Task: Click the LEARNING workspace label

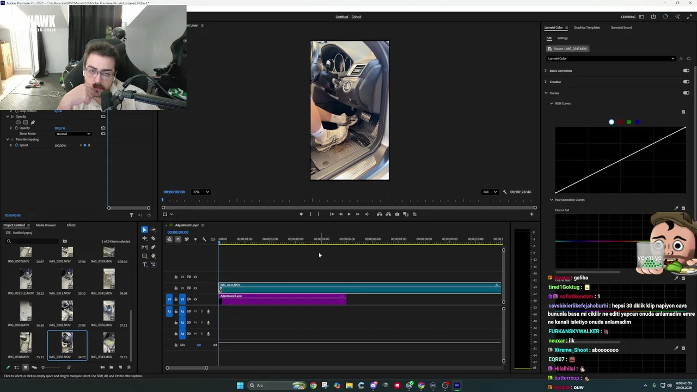Action: click(628, 17)
